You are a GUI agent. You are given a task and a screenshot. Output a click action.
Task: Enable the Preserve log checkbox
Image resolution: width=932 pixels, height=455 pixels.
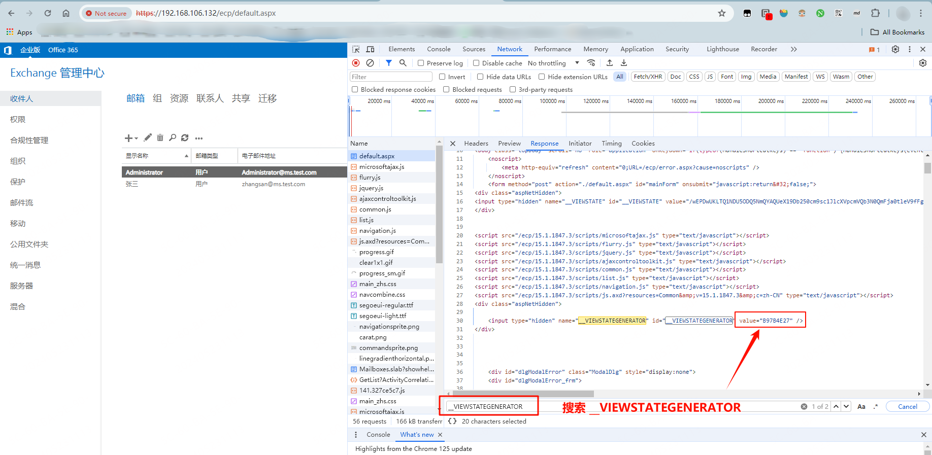(x=421, y=63)
